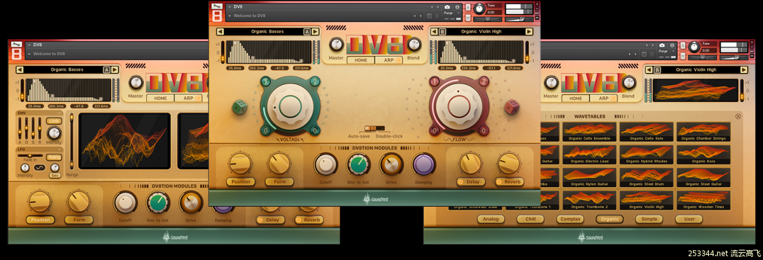Viewport: 763px width, 260px height.
Task: Go to next wavetable after Organic Violin High in center window
Action: pyautogui.click(x=529, y=31)
